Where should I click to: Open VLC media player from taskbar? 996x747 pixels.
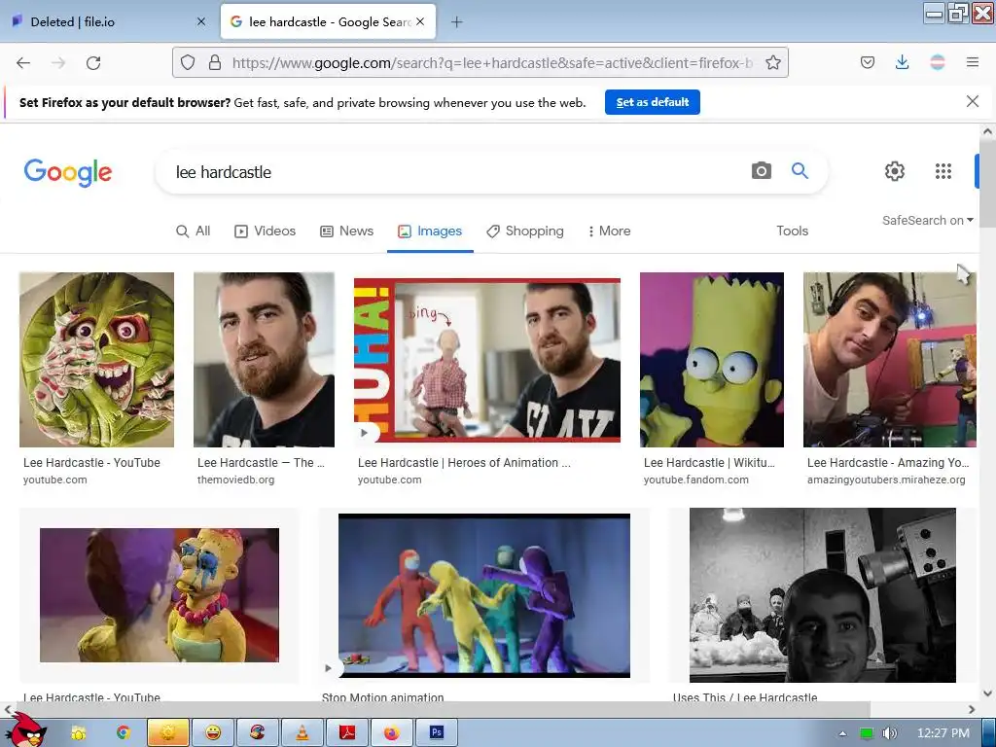point(302,732)
